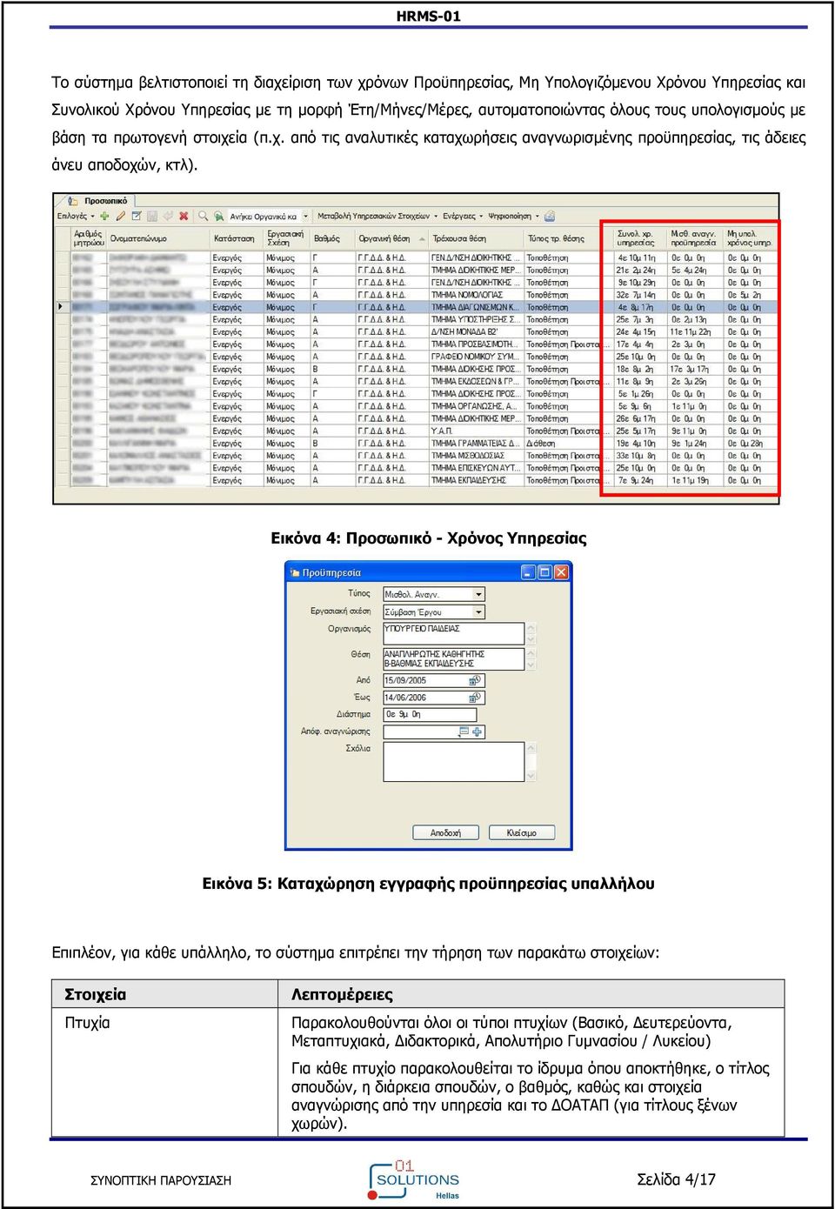Screen dimensions: 835x1209
Task: Click the greyed-out save disk toolbar icon
Action: 151,216
